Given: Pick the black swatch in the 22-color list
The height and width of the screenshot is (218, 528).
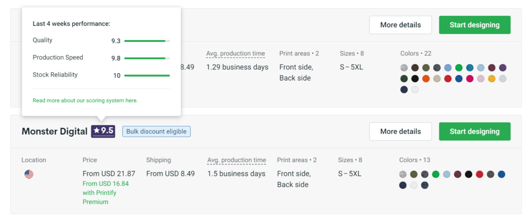Looking at the screenshot, I should pyautogui.click(x=415, y=79).
